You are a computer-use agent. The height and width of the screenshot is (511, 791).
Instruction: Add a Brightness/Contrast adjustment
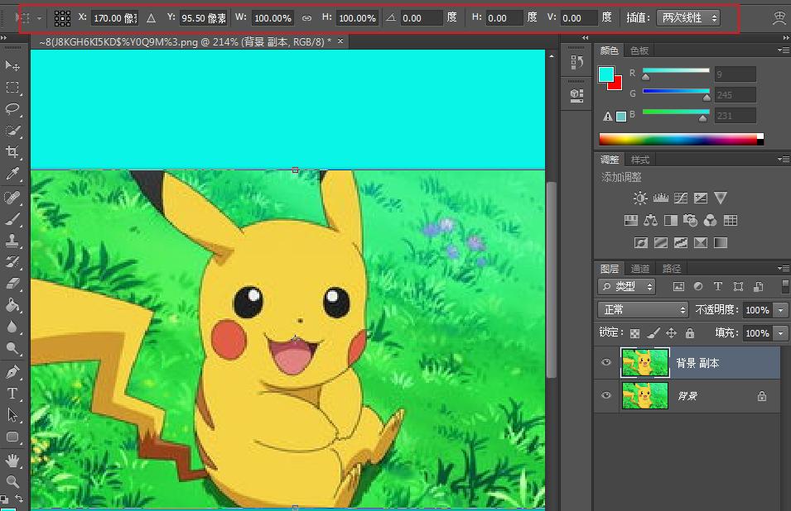pyautogui.click(x=640, y=198)
